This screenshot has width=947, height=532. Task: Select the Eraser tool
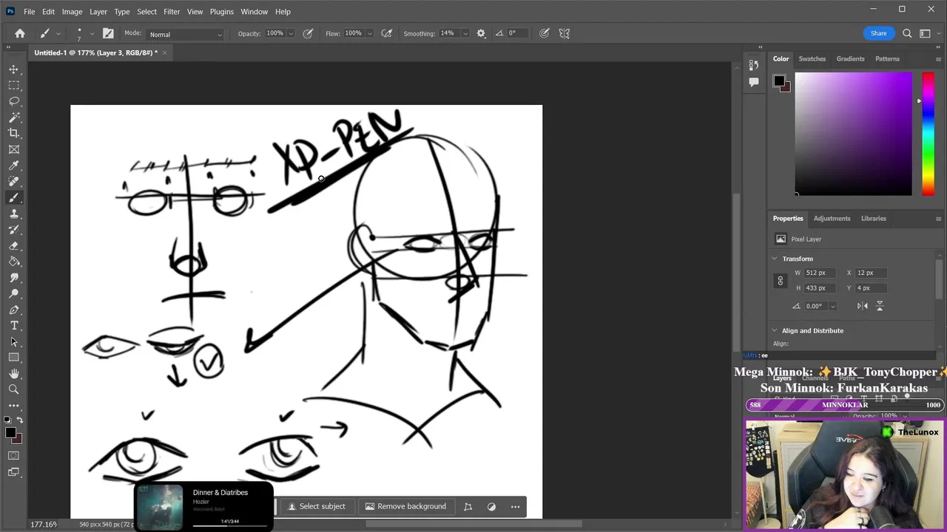tap(14, 246)
